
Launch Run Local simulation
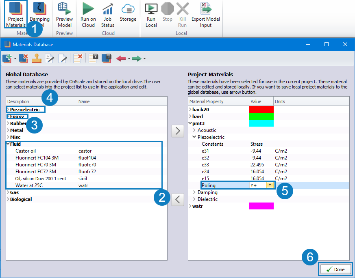click(x=151, y=15)
